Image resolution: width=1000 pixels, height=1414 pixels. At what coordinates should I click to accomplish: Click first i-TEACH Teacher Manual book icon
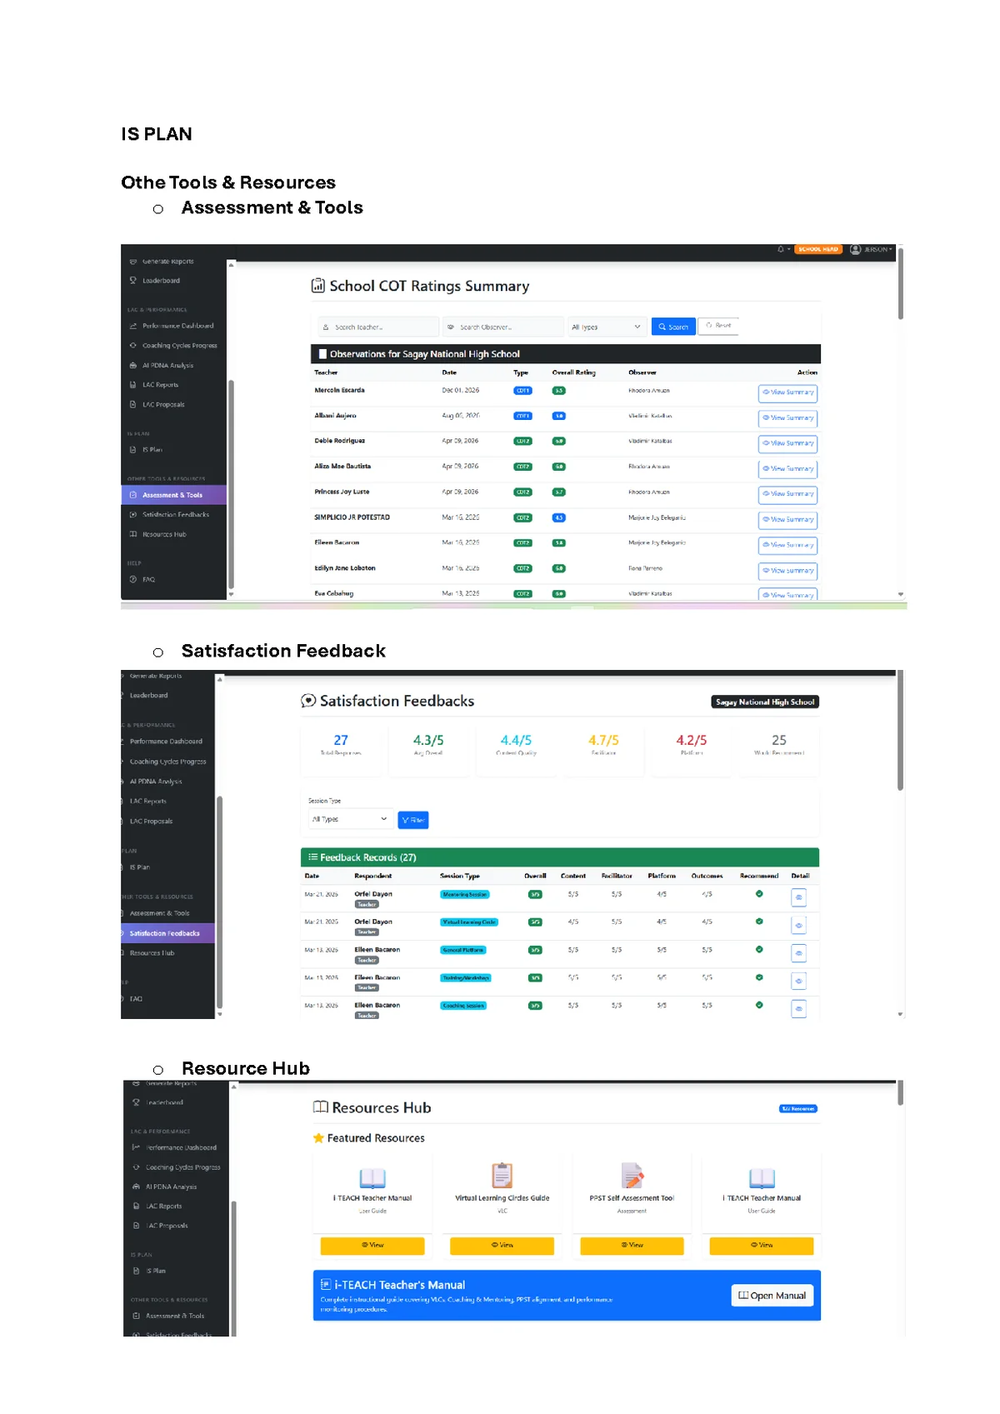372,1177
